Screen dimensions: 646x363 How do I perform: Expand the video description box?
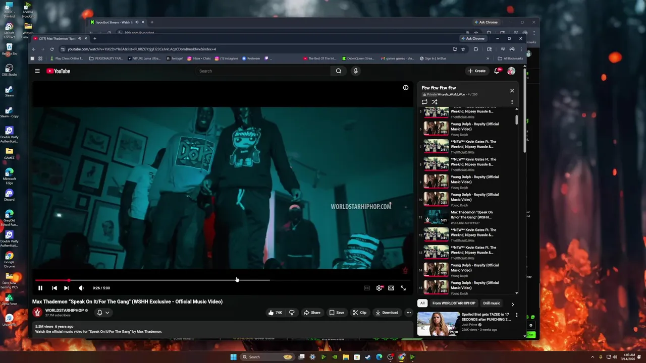[x=222, y=329]
